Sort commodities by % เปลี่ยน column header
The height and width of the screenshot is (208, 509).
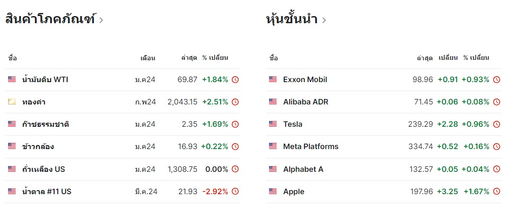click(215, 58)
